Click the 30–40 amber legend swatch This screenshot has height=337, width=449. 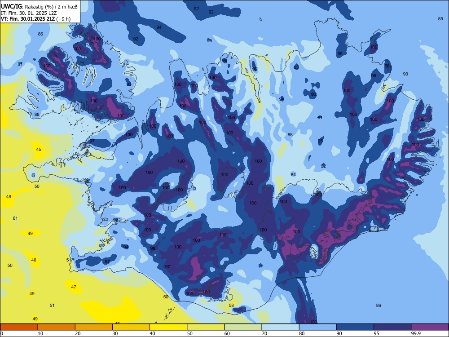(x=131, y=327)
